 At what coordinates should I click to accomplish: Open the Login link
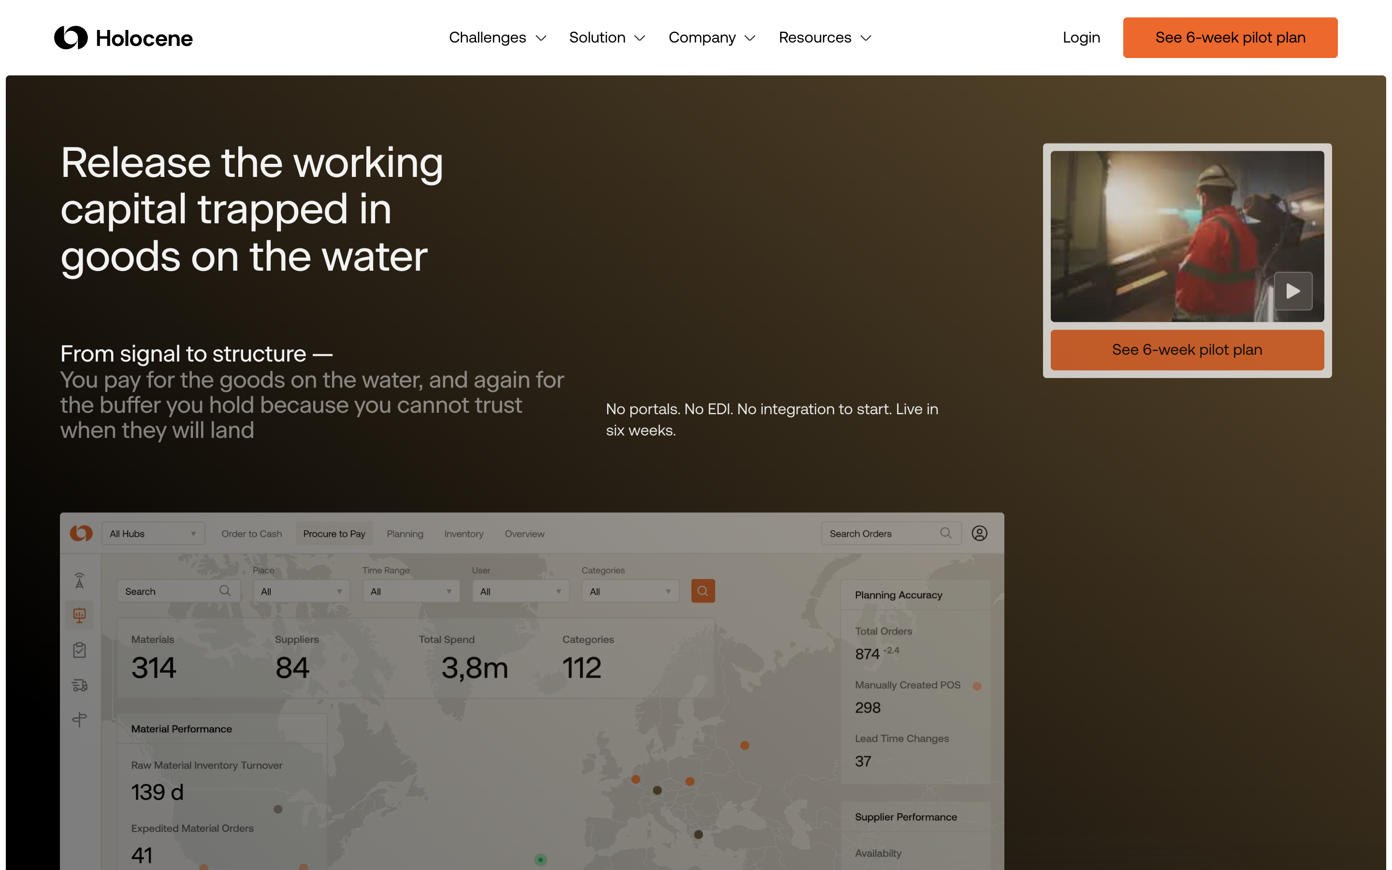point(1081,37)
